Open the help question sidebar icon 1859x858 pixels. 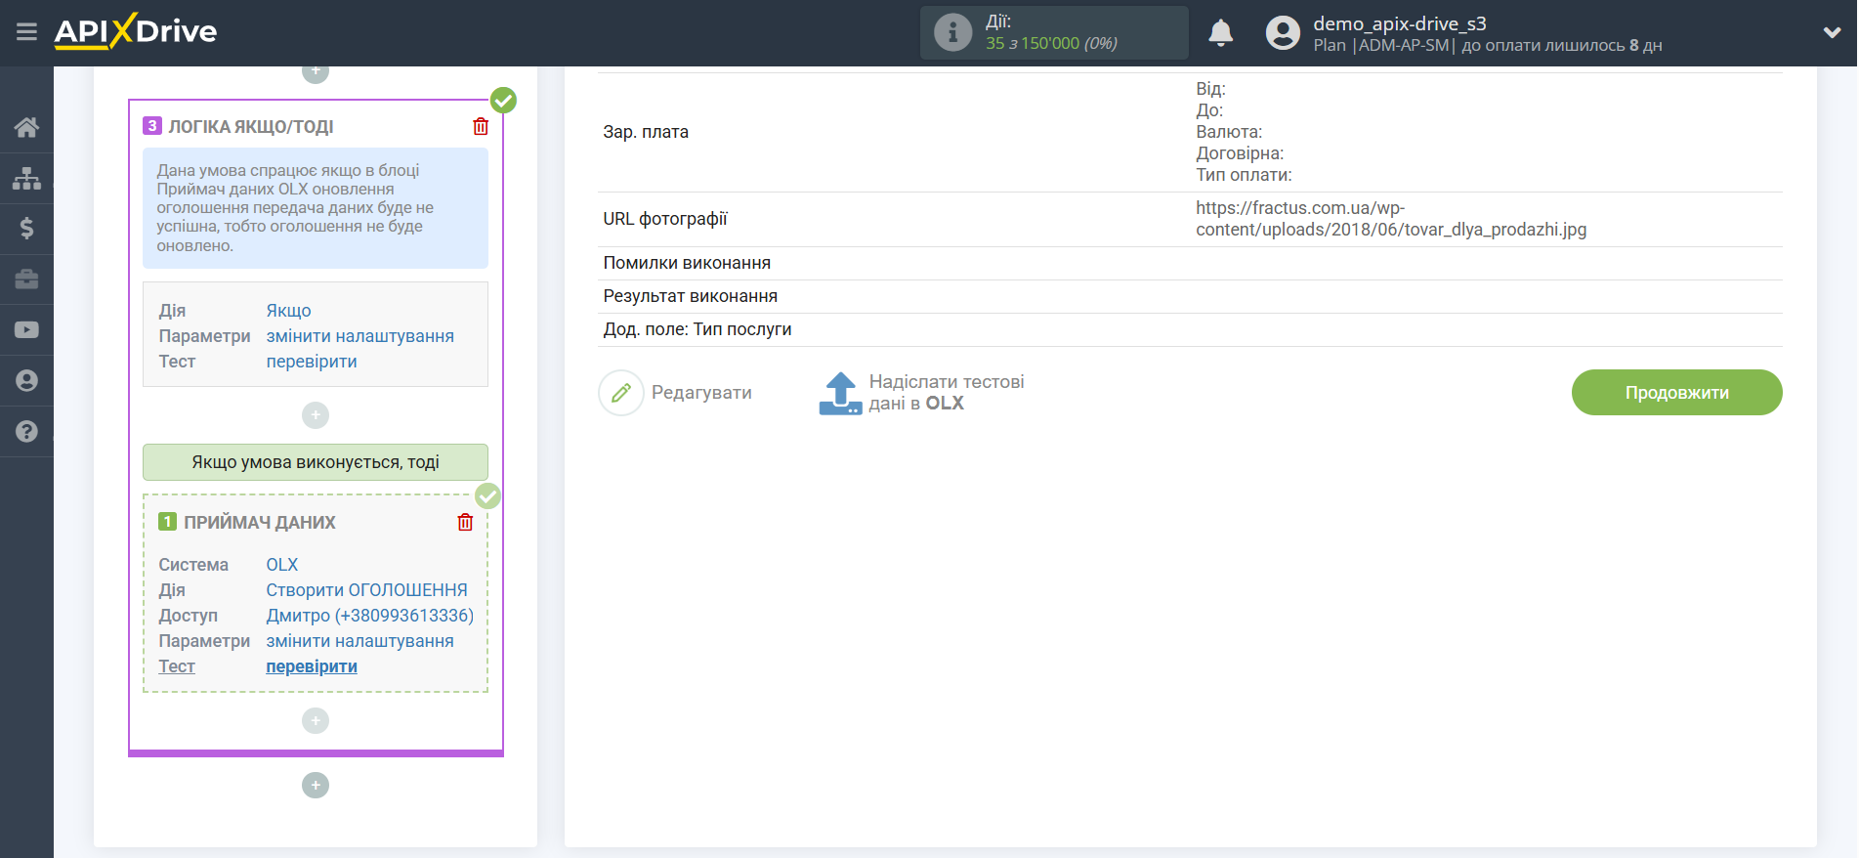(x=26, y=432)
